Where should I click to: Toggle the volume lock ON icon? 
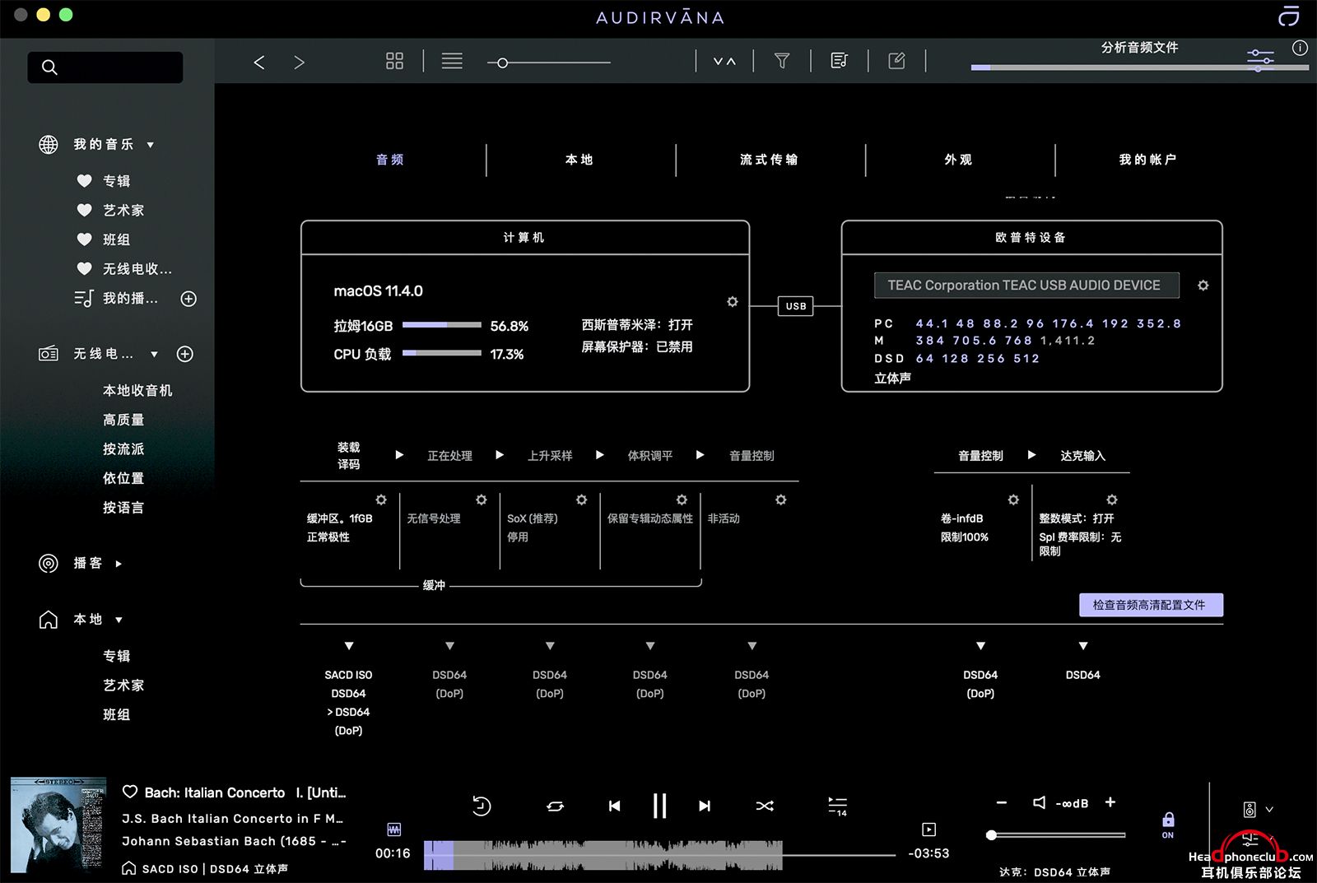1168,825
